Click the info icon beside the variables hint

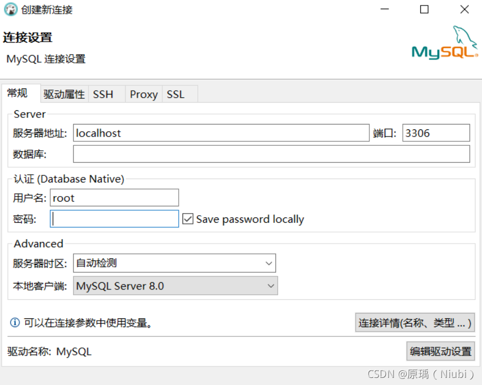pos(15,323)
